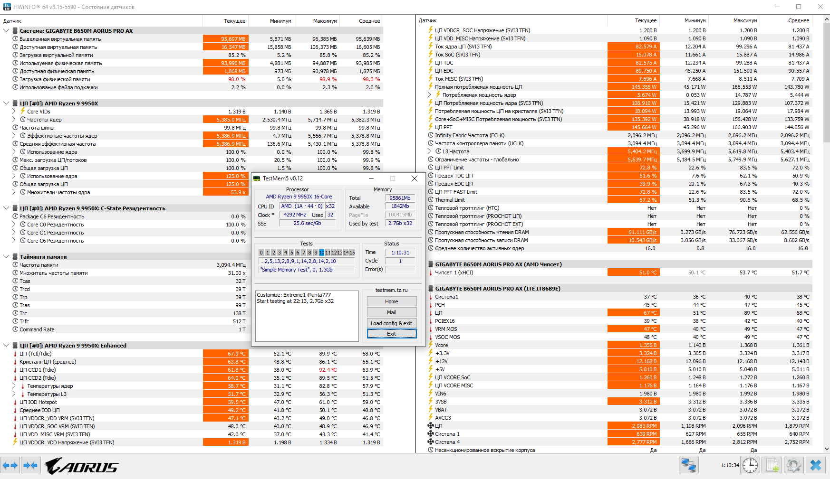The width and height of the screenshot is (830, 479).
Task: Open sensor settings gear icon
Action: (x=793, y=465)
